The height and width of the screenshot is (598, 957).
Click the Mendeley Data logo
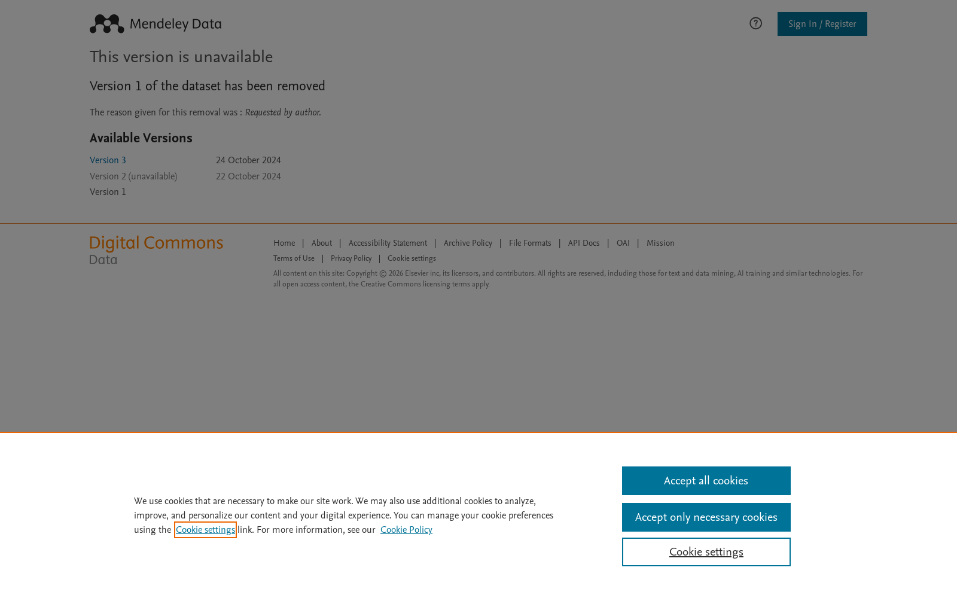coord(156,24)
